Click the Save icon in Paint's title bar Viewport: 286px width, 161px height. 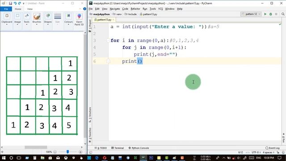(x=10, y=3)
